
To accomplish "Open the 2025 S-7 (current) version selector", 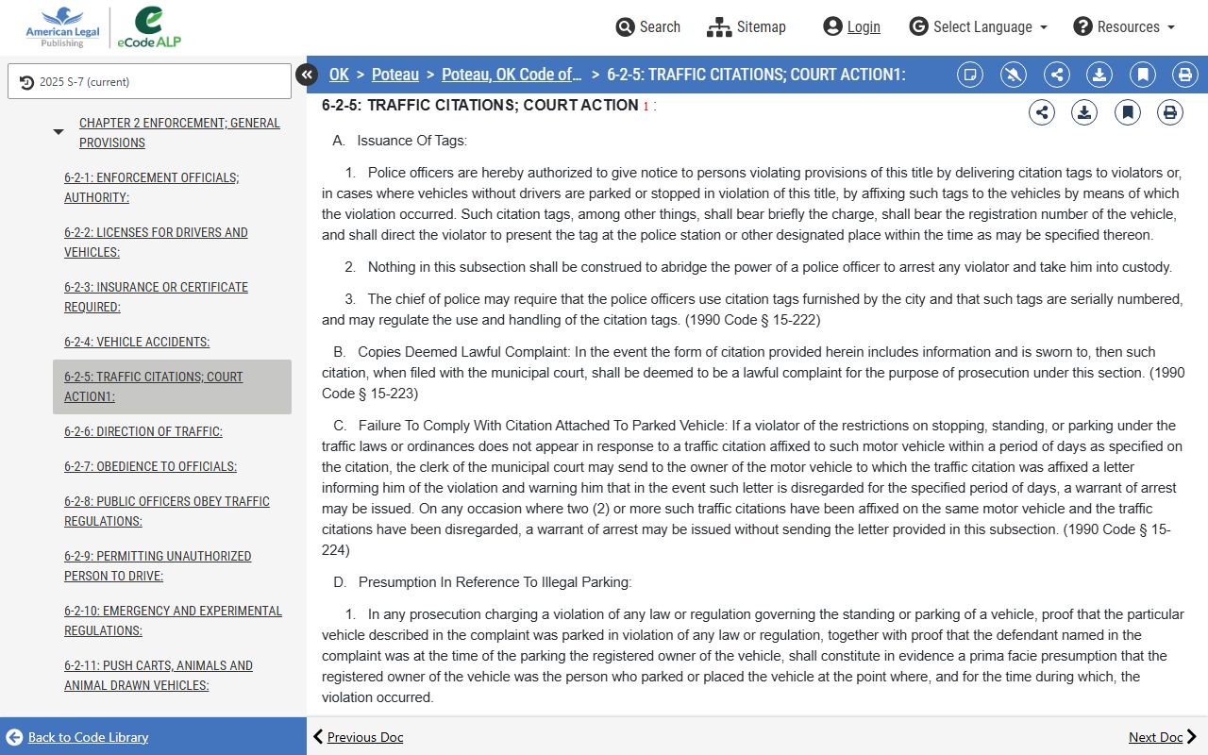I will tap(150, 81).
